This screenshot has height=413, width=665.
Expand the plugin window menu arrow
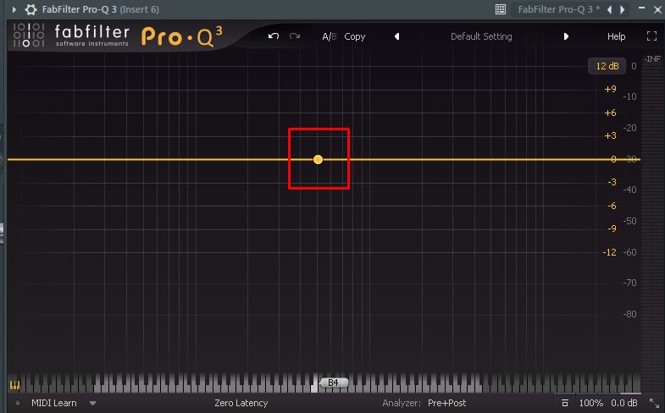tap(14, 9)
